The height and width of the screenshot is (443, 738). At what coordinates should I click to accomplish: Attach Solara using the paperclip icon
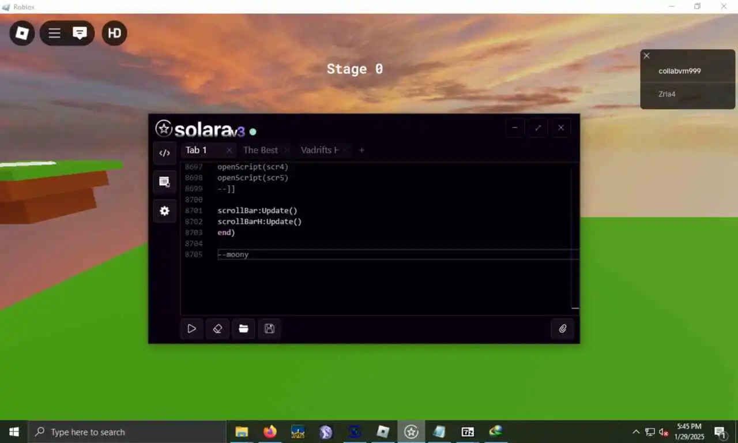coord(563,329)
